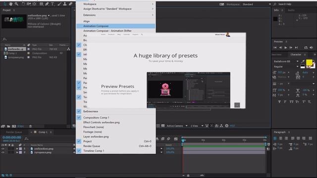This screenshot has height=178, width=317.
Task: Click the timeline current time indicator
Action: [183, 140]
